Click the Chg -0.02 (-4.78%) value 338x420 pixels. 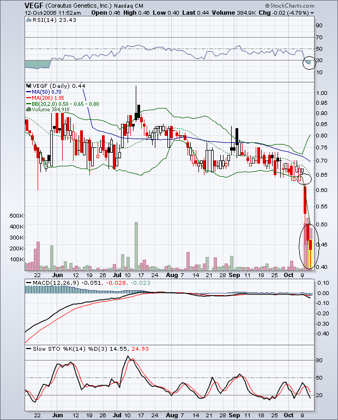pos(284,13)
